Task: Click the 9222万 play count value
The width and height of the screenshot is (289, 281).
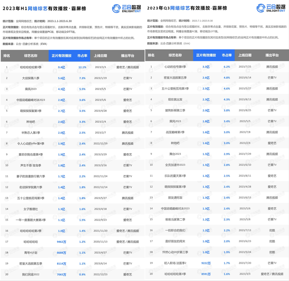Action: click(206, 263)
